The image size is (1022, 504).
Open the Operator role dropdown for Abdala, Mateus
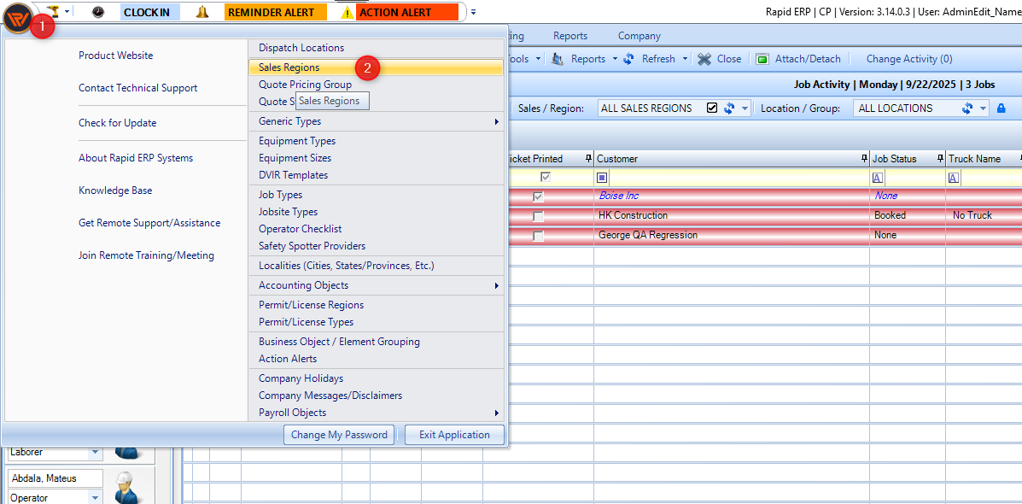(x=95, y=497)
